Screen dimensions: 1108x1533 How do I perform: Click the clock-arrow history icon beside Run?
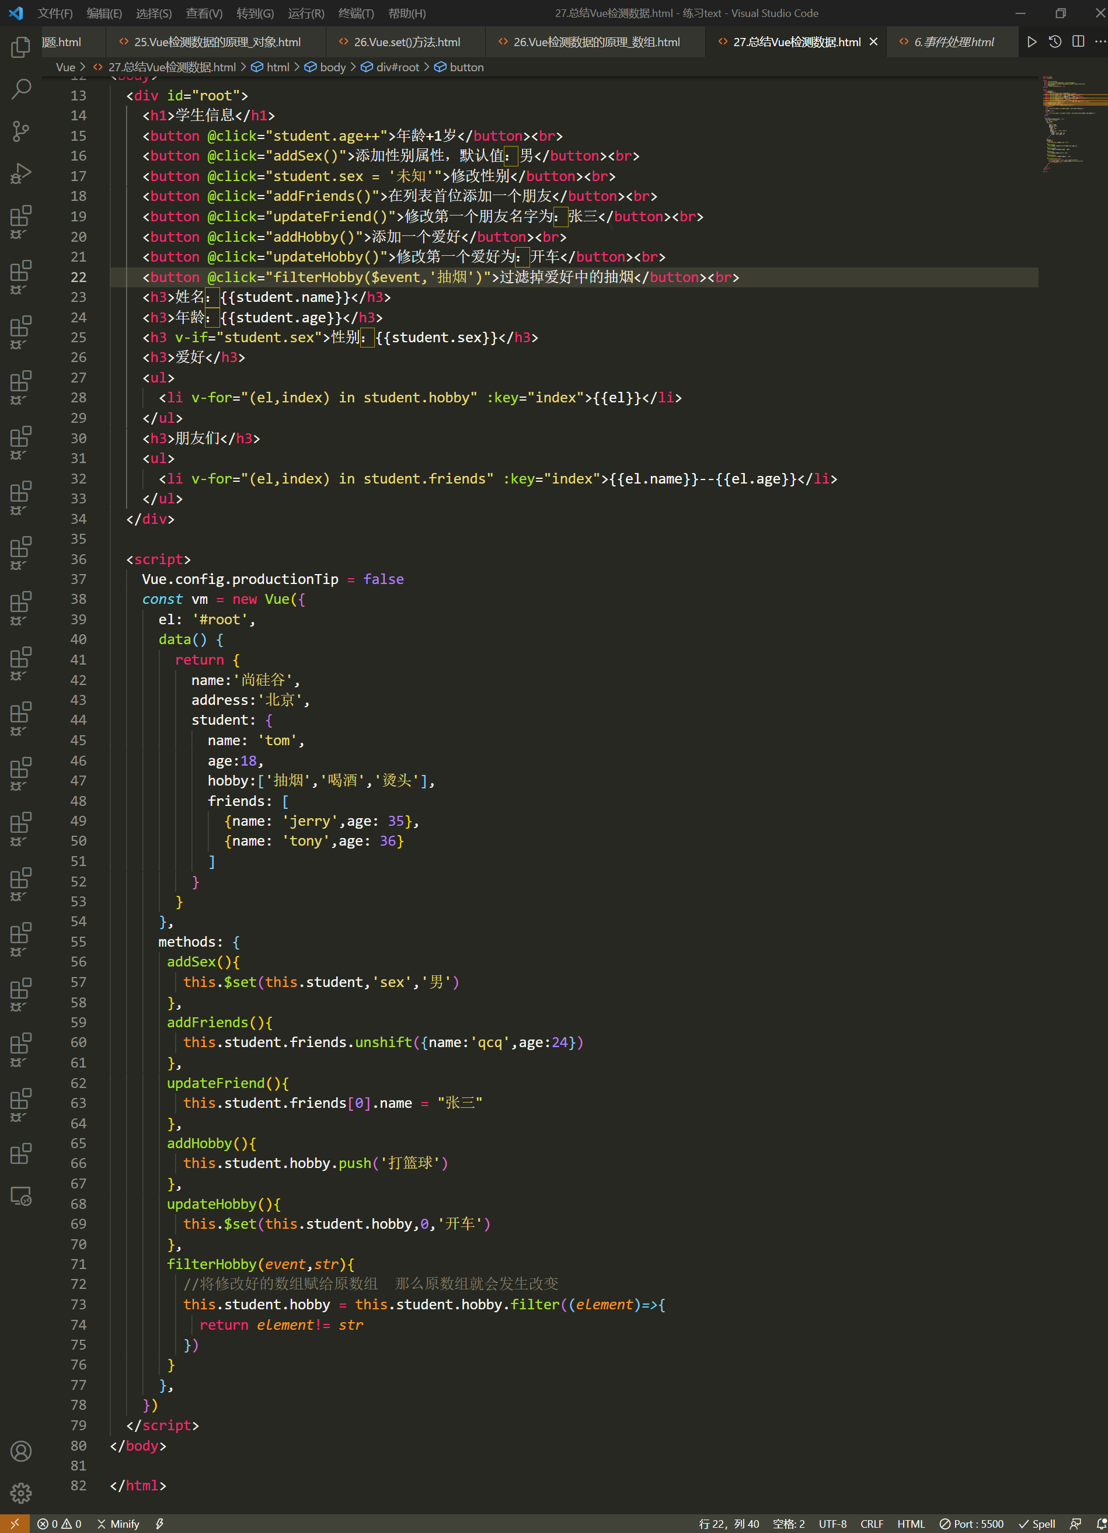coord(1055,42)
